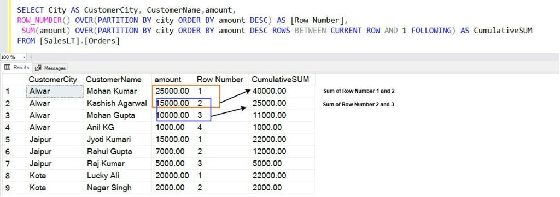Select Kota city cell for Lucky Ali
Viewport: 560px width, 197px height.
(x=54, y=176)
